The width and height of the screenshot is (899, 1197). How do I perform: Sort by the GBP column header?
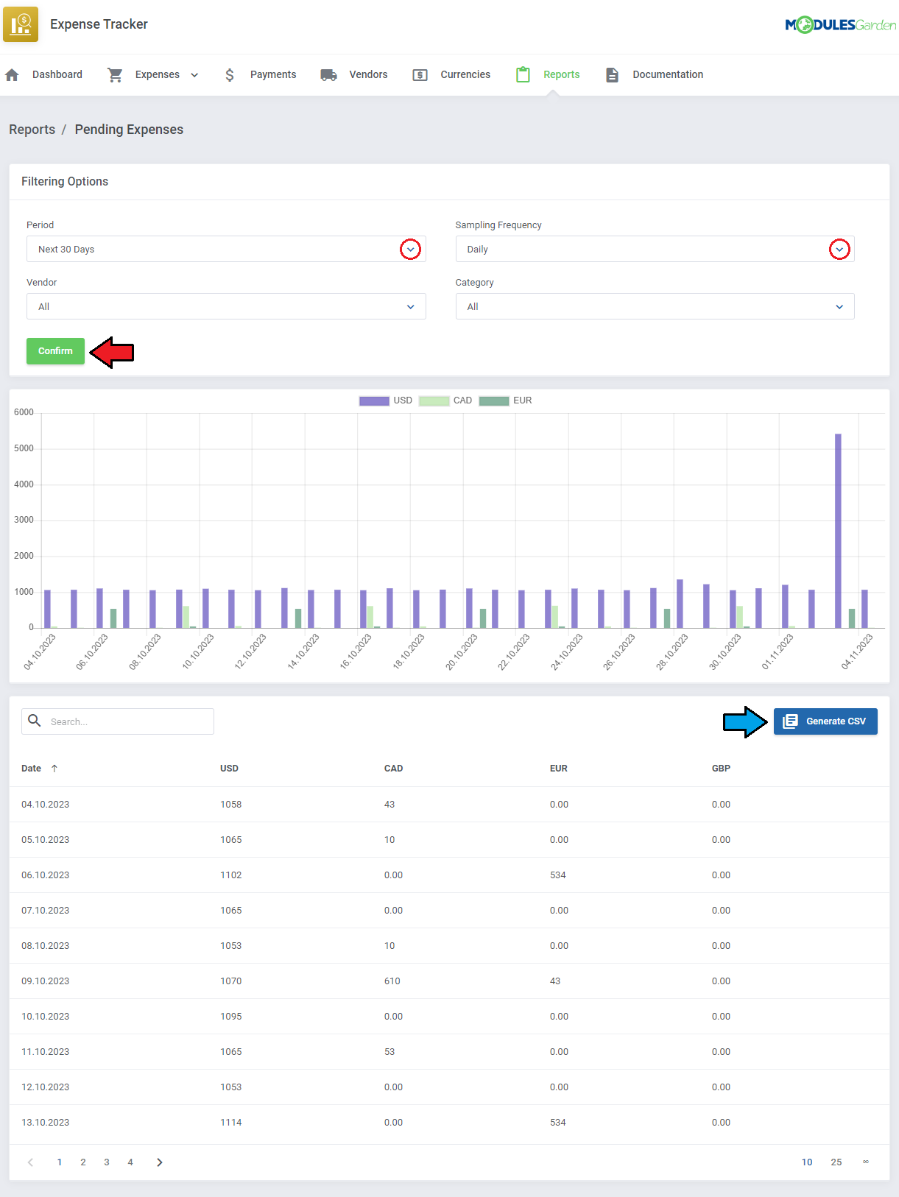coord(721,768)
